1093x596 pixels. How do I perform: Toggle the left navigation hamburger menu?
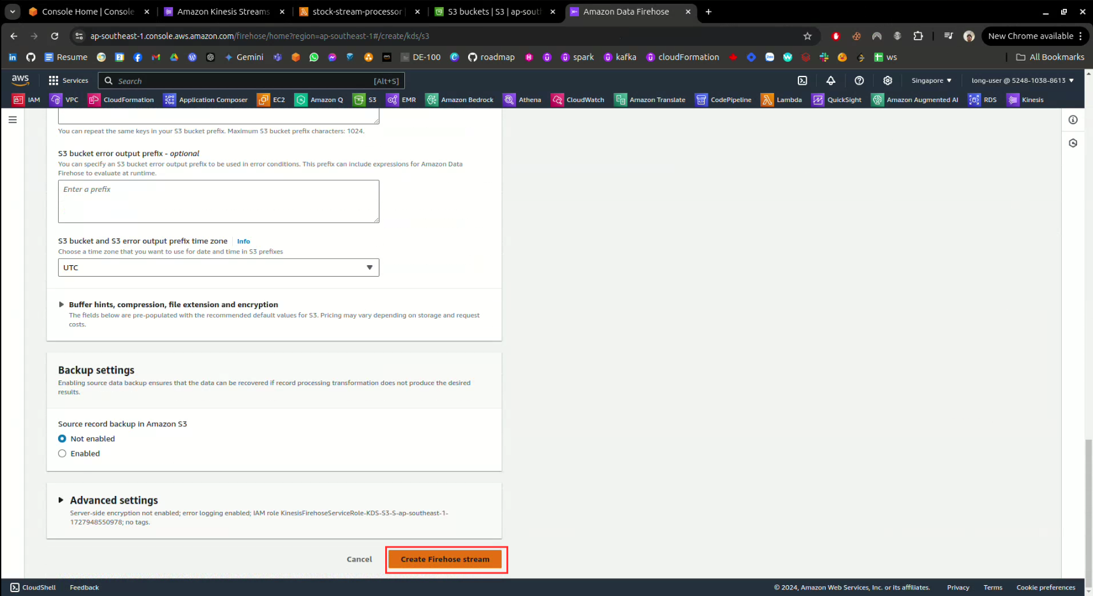click(x=13, y=120)
